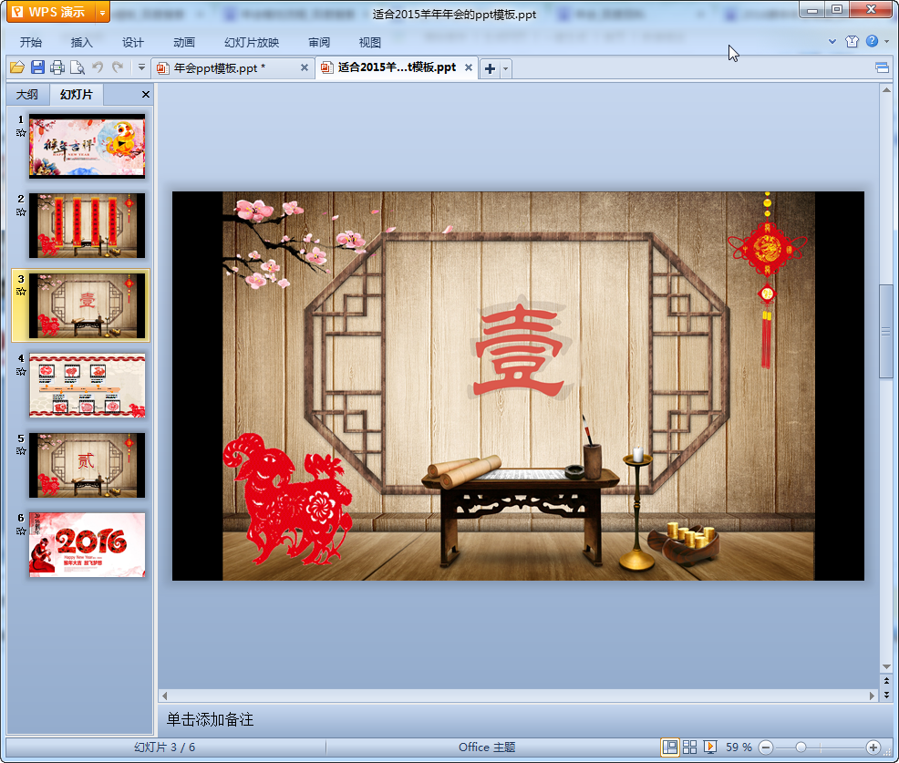The image size is (899, 763).
Task: Select slide 1 thumbnail
Action: click(88, 146)
